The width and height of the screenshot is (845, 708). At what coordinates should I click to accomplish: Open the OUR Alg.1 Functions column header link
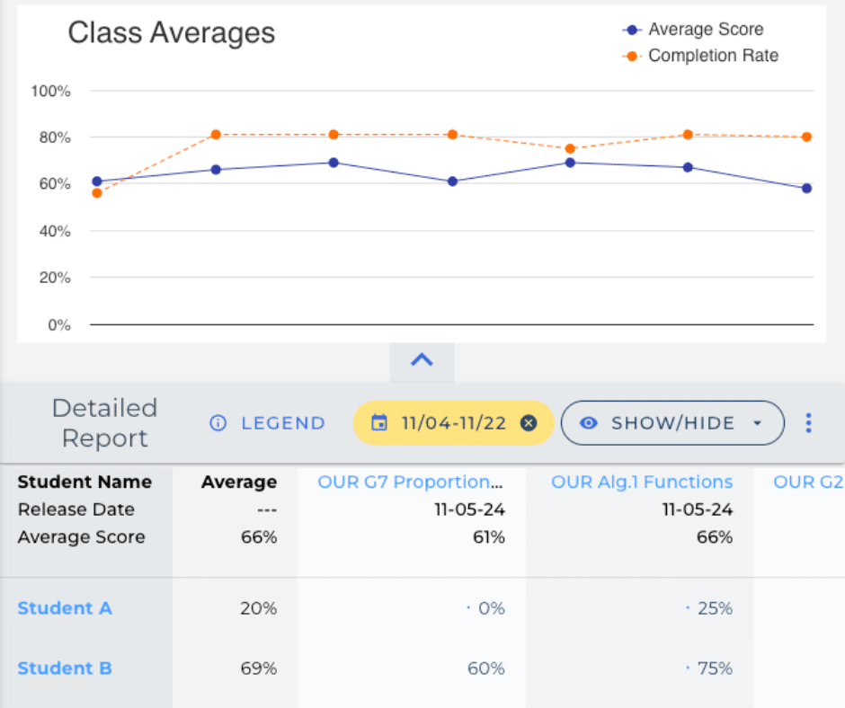(x=642, y=482)
